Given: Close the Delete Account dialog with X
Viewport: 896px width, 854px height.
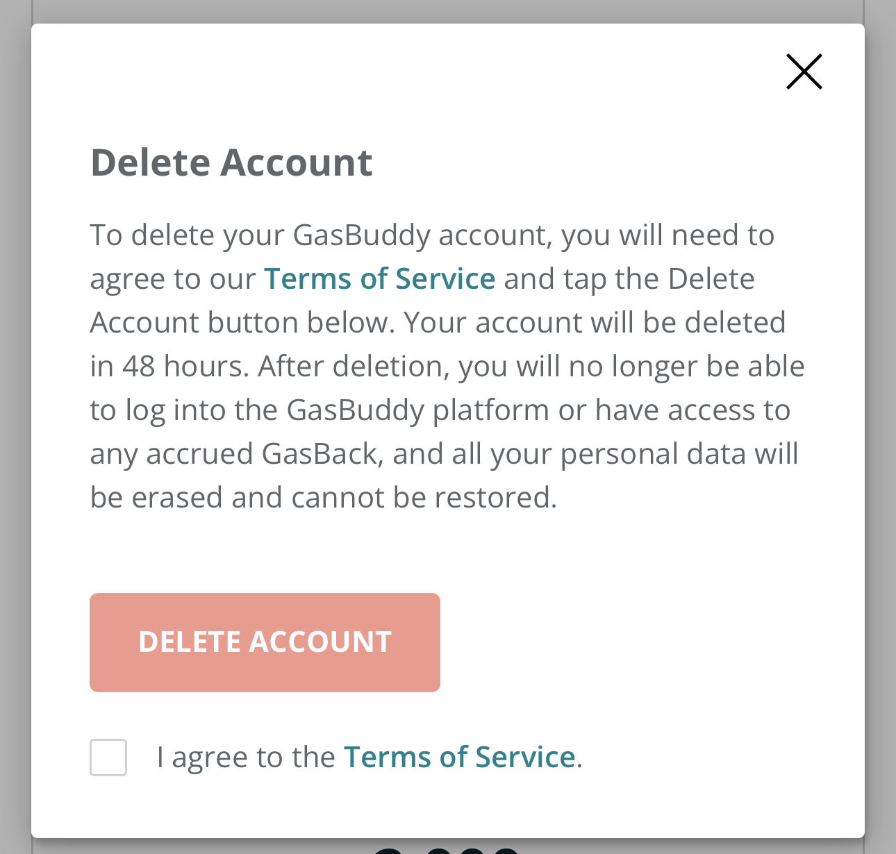Looking at the screenshot, I should tap(804, 72).
